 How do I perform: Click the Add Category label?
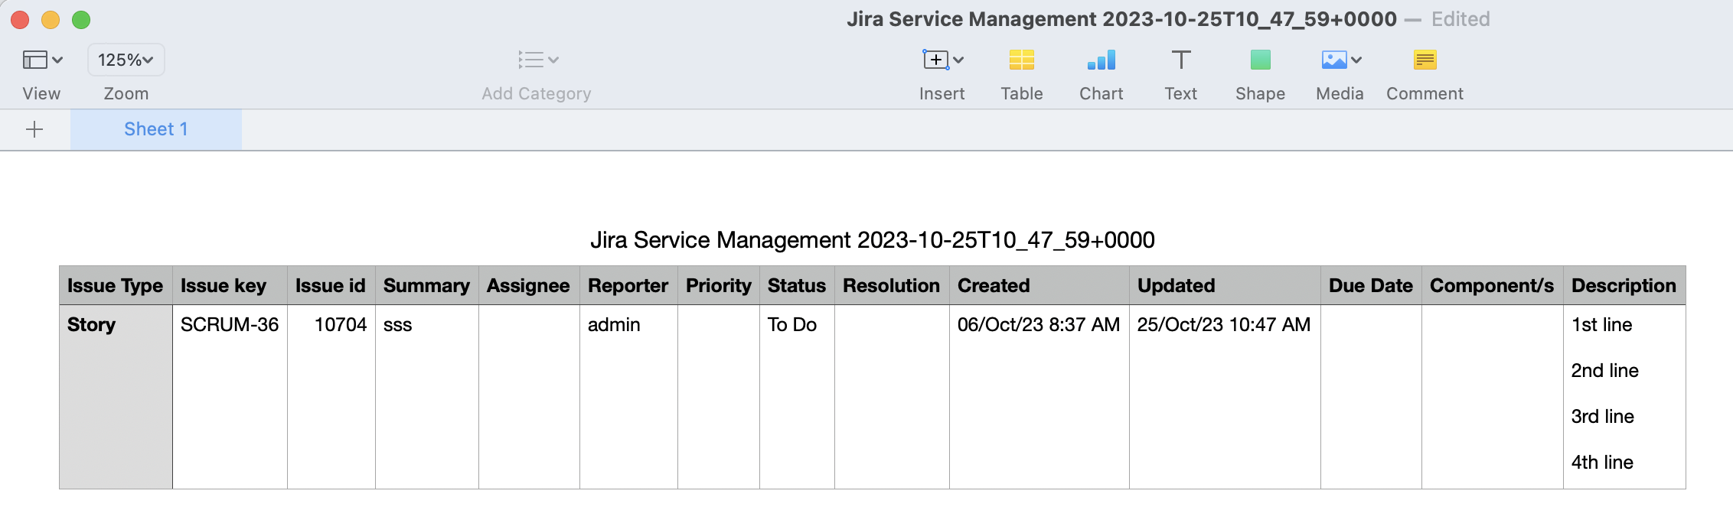click(537, 93)
